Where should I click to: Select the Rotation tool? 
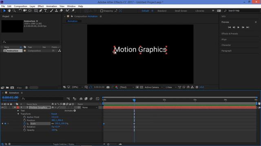pos(20,11)
